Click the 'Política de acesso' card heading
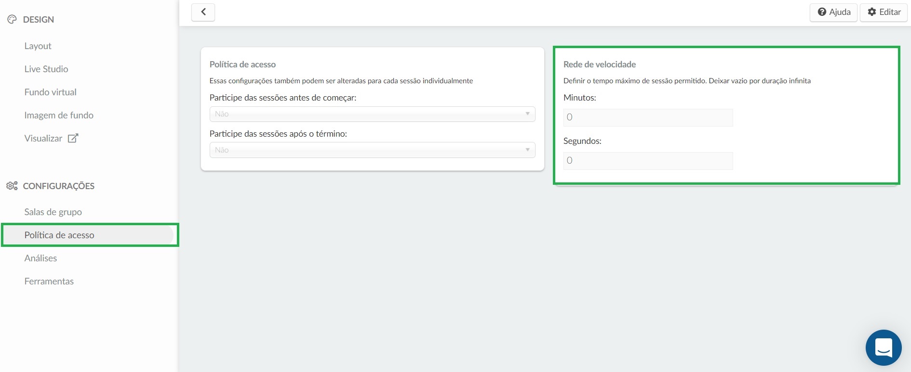 pyautogui.click(x=242, y=64)
